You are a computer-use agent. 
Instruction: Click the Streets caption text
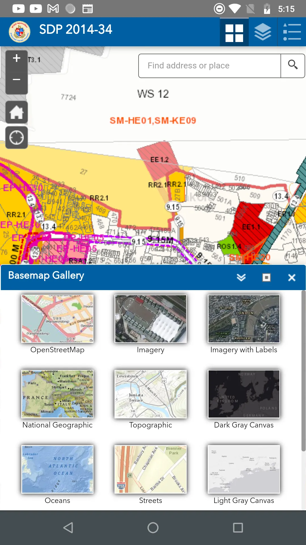tap(151, 500)
